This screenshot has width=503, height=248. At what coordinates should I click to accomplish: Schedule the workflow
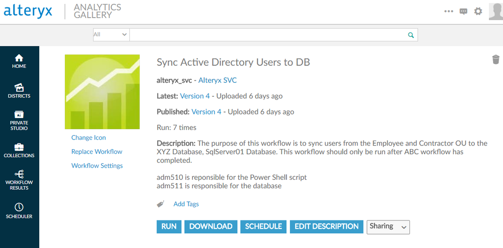(263, 226)
